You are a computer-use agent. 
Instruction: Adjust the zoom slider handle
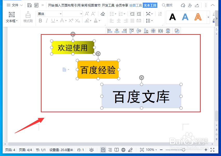[x=184, y=150]
